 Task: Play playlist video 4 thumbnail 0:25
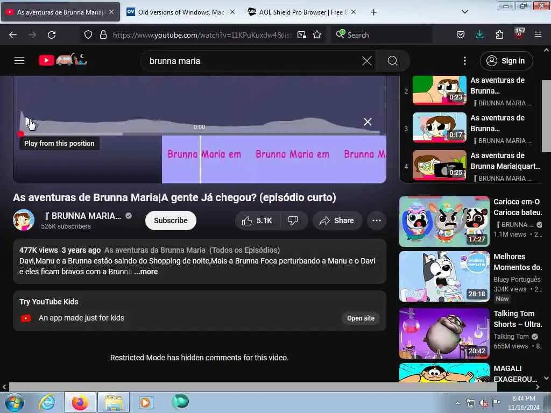[x=439, y=165]
